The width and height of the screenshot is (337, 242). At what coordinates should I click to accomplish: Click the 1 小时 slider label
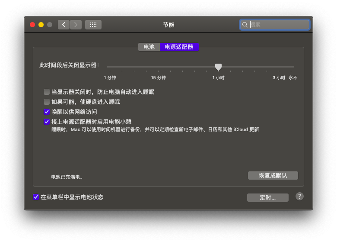tap(218, 78)
